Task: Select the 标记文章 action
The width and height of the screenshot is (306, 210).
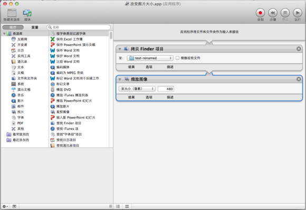Action: point(63,84)
